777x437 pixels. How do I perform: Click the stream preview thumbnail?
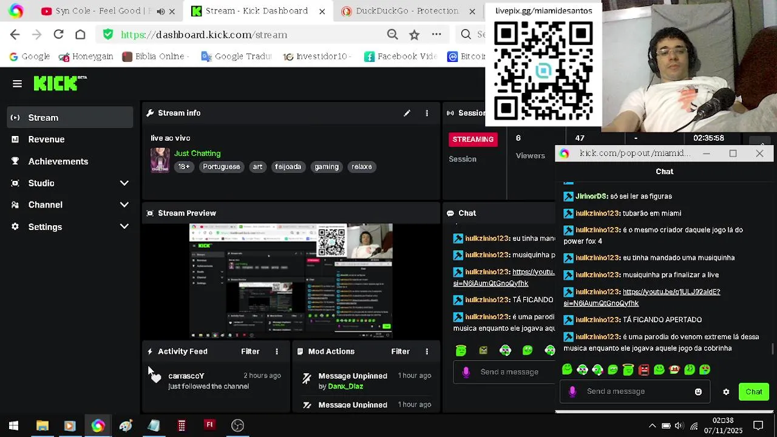click(291, 280)
